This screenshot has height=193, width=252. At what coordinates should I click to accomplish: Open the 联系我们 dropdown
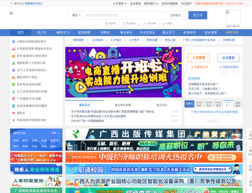151,3
